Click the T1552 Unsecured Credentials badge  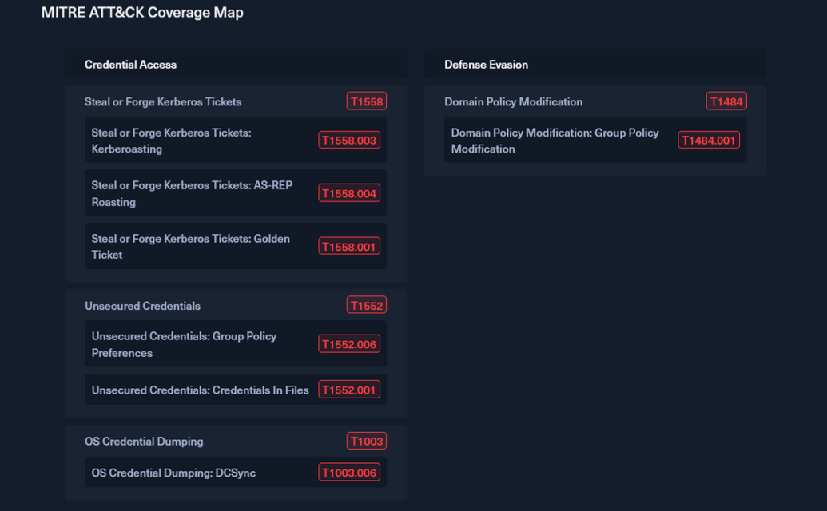(366, 306)
